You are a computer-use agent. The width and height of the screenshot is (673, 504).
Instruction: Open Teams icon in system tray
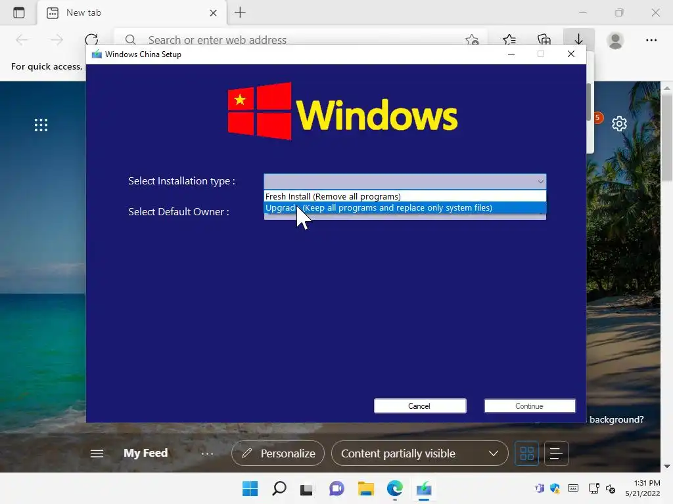click(x=539, y=488)
